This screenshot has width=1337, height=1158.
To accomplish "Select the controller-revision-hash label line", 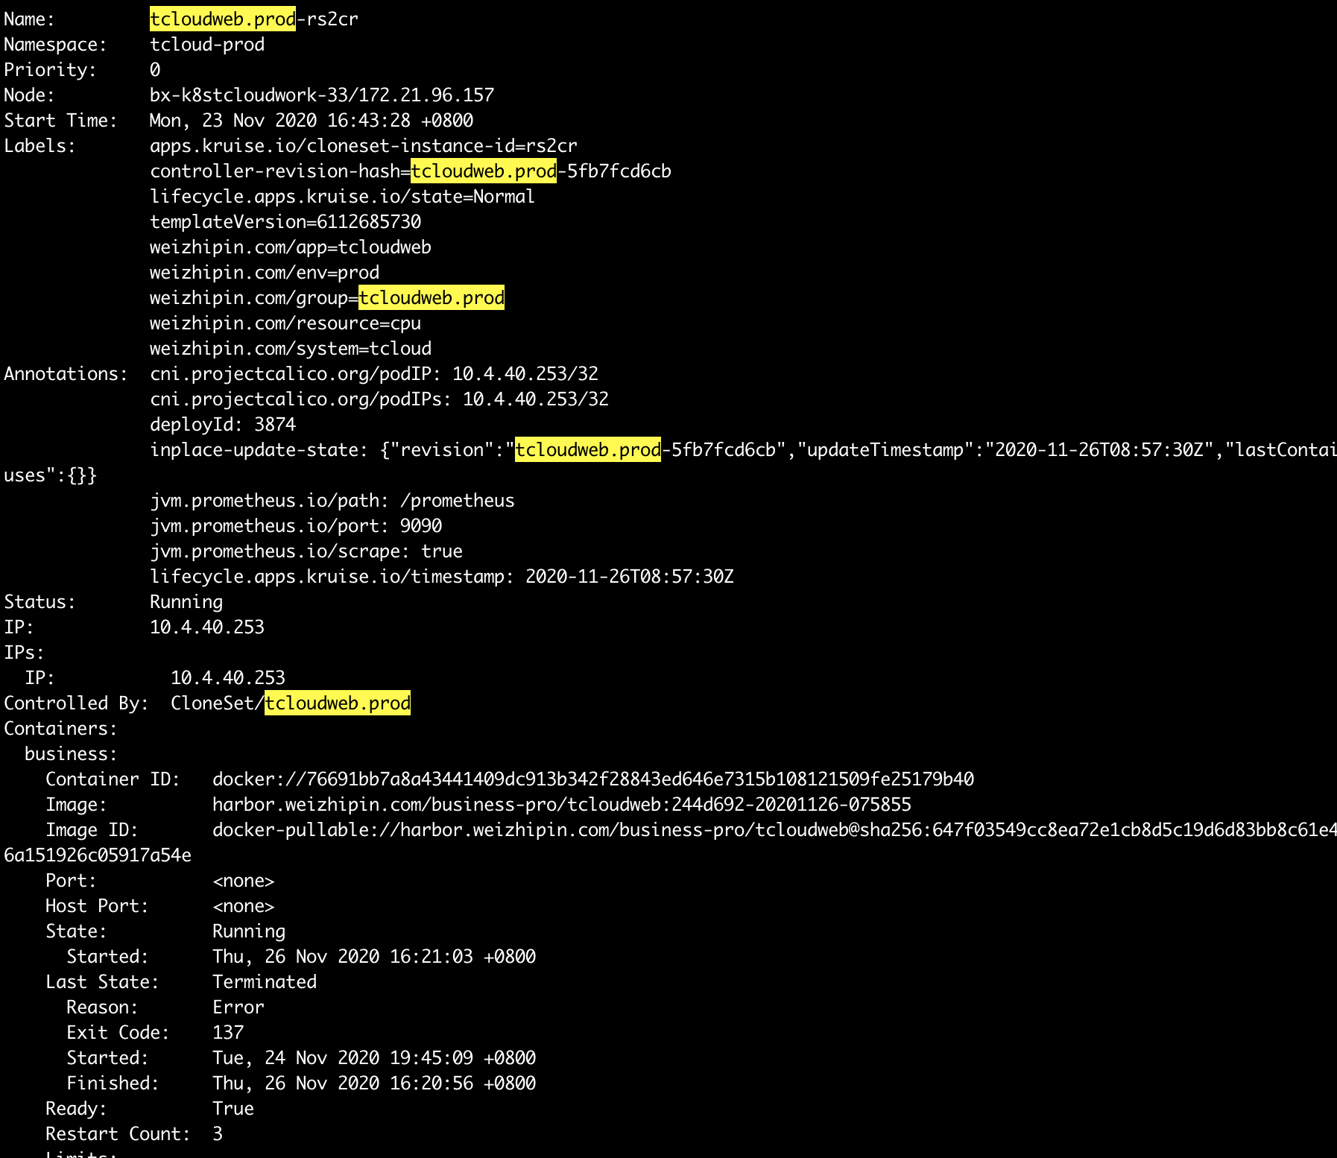I will [410, 171].
